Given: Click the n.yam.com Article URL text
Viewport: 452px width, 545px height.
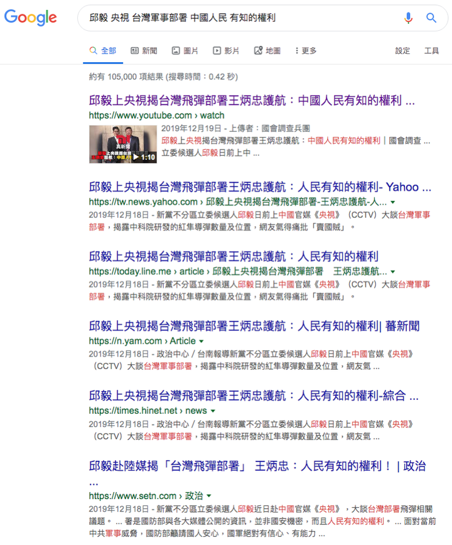Looking at the screenshot, I should [142, 341].
